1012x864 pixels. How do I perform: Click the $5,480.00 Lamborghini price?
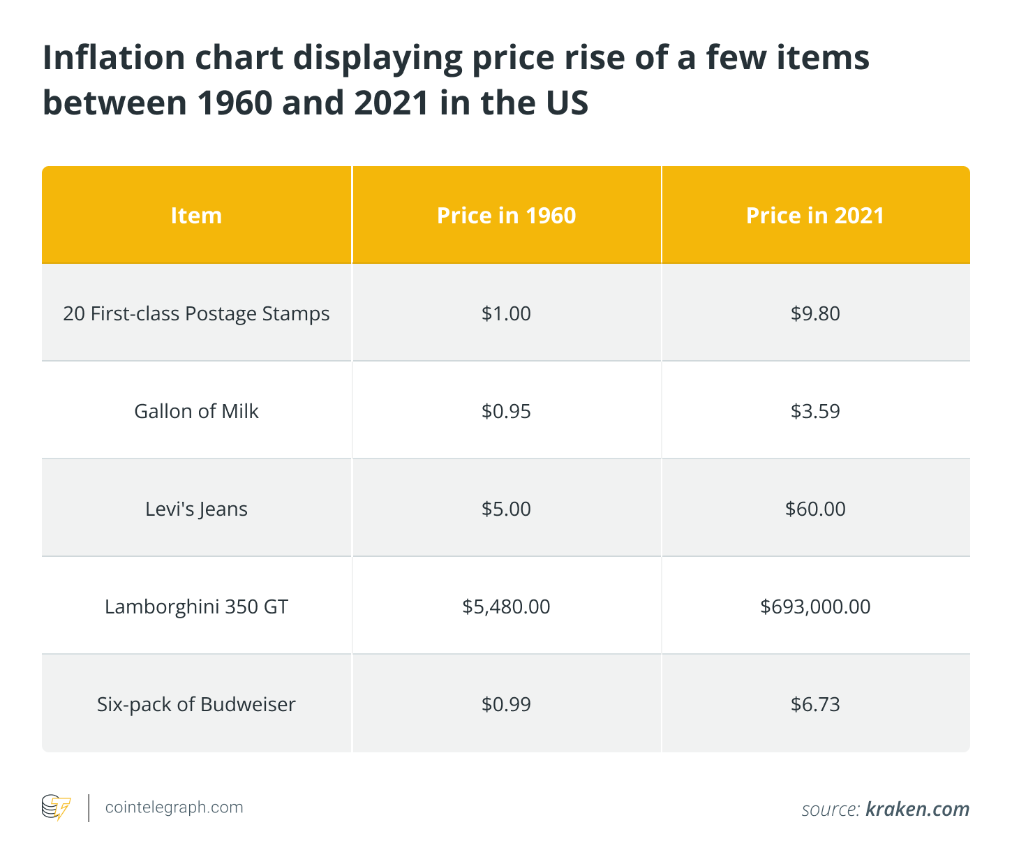click(x=507, y=606)
